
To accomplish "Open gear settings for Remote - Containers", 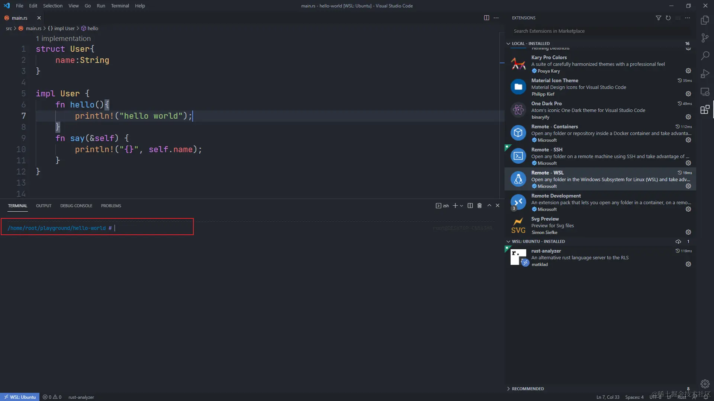I will pos(688,140).
